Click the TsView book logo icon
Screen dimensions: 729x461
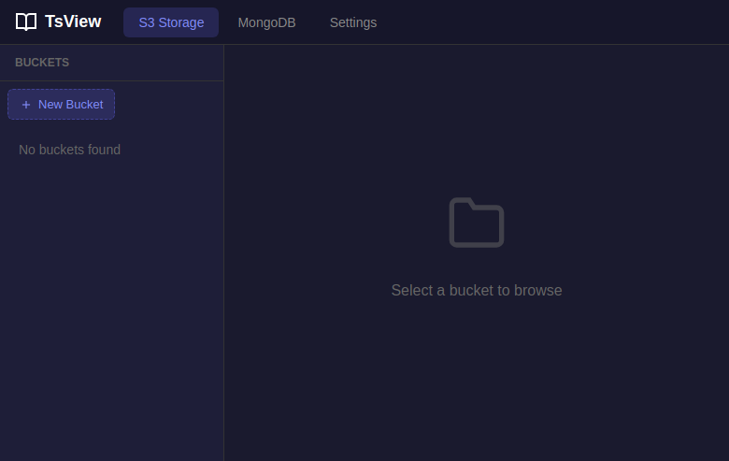(x=26, y=22)
